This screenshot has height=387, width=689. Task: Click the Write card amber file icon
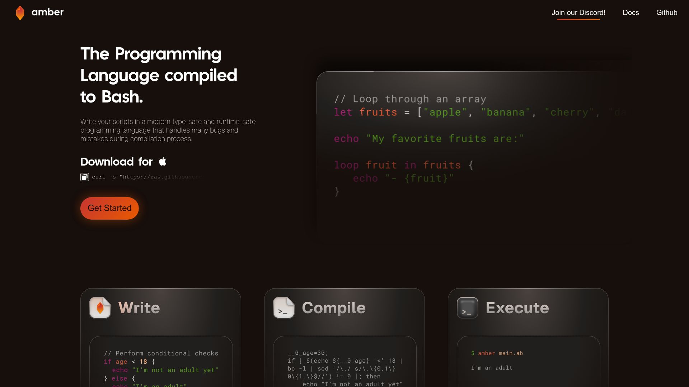point(100,307)
